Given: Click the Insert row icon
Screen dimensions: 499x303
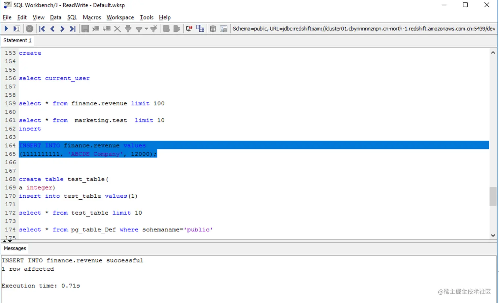Looking at the screenshot, I should [96, 29].
